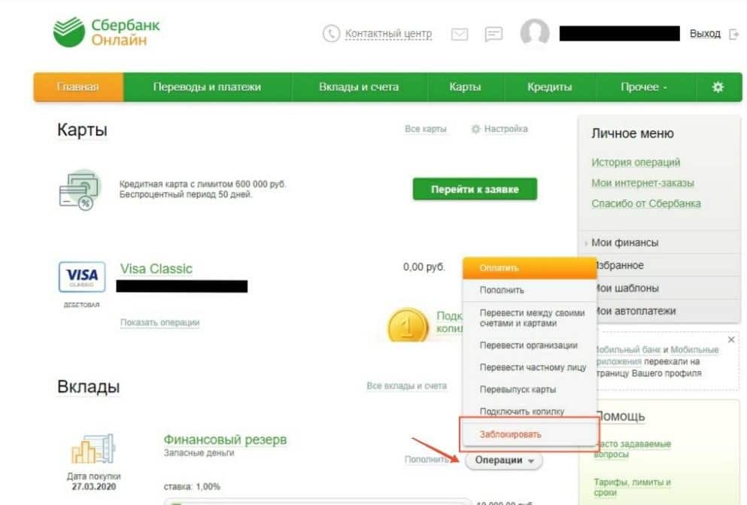Open the Visa Classic card link
Viewport: 747px width, 505px height.
pyautogui.click(x=156, y=269)
